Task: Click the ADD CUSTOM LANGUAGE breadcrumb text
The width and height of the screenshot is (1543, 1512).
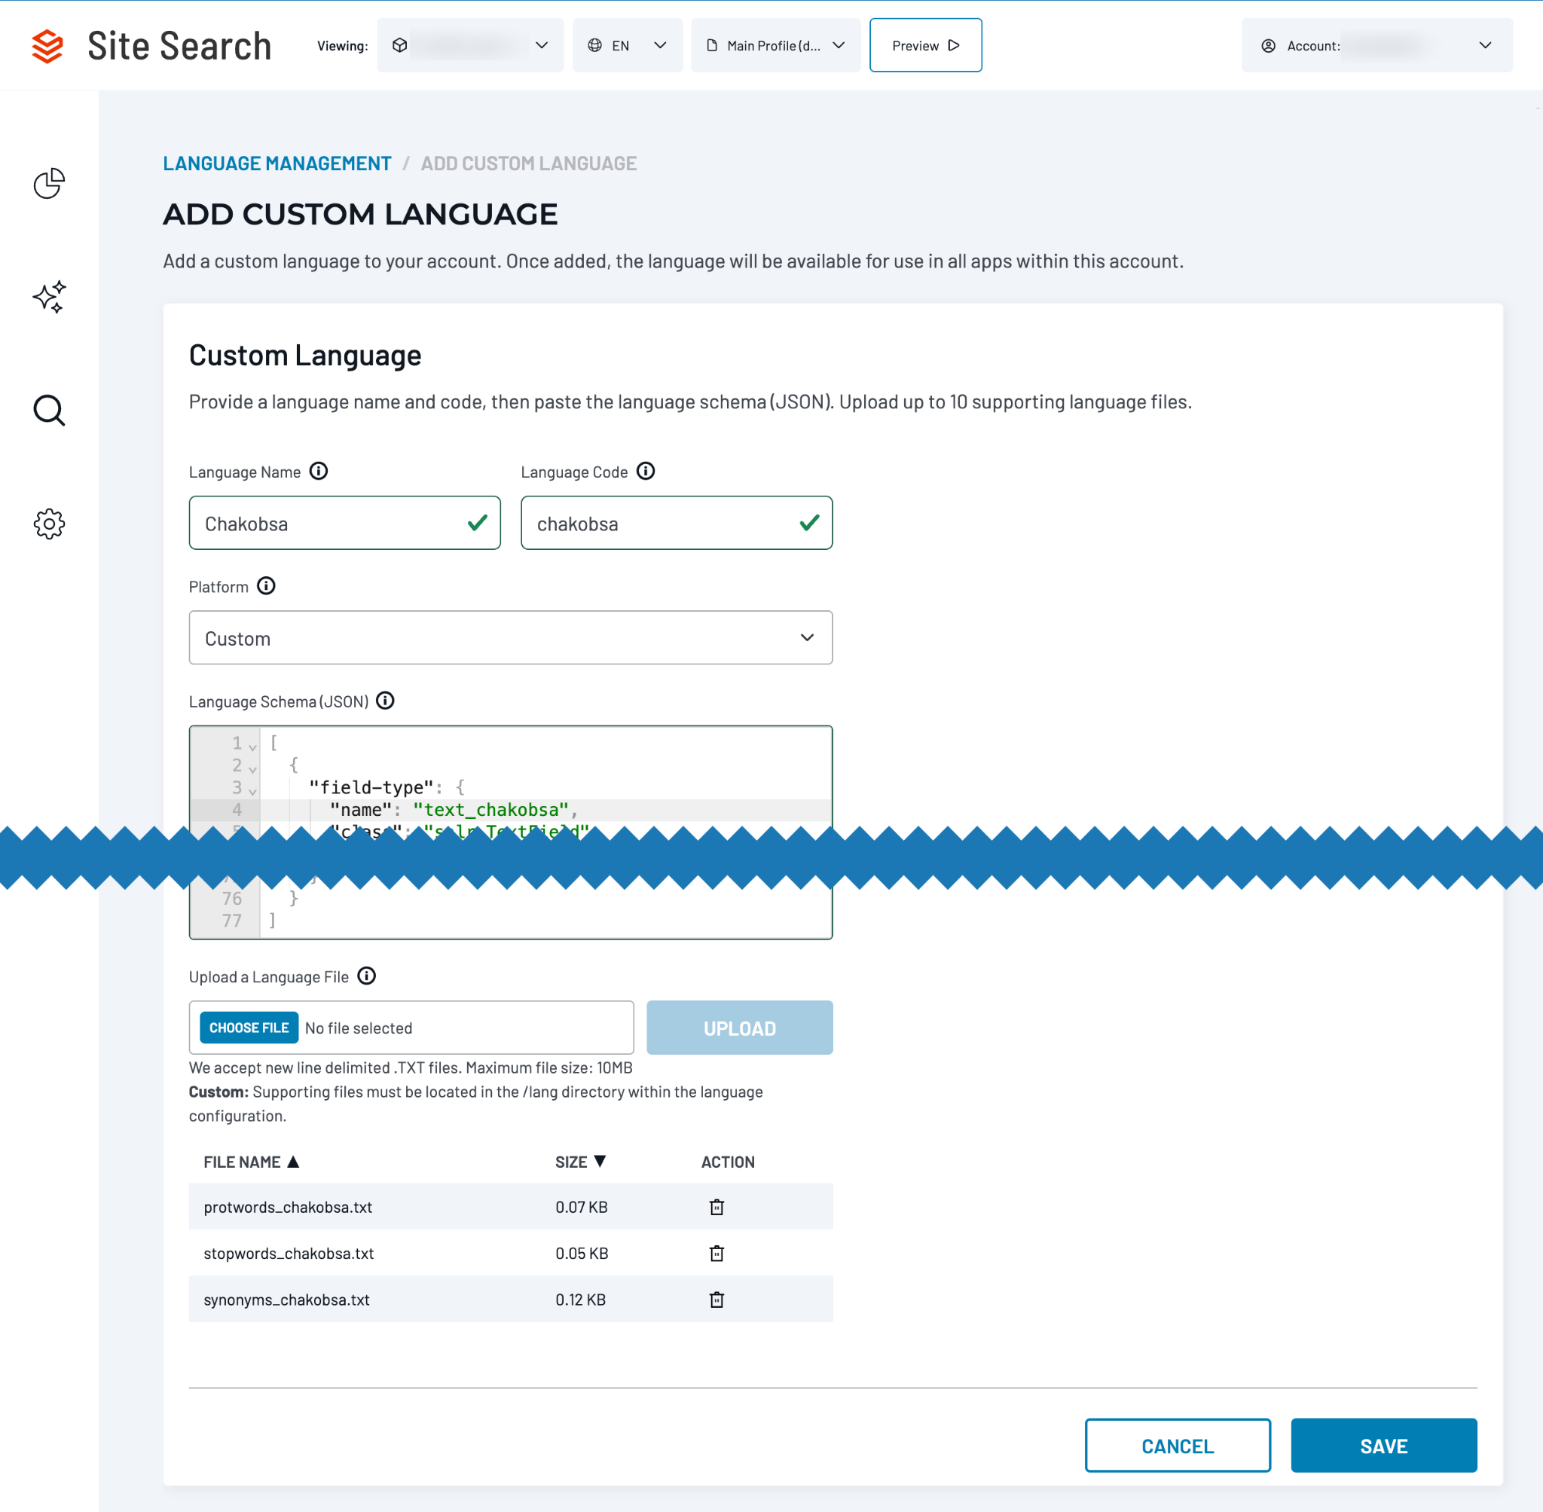Action: pyautogui.click(x=529, y=163)
